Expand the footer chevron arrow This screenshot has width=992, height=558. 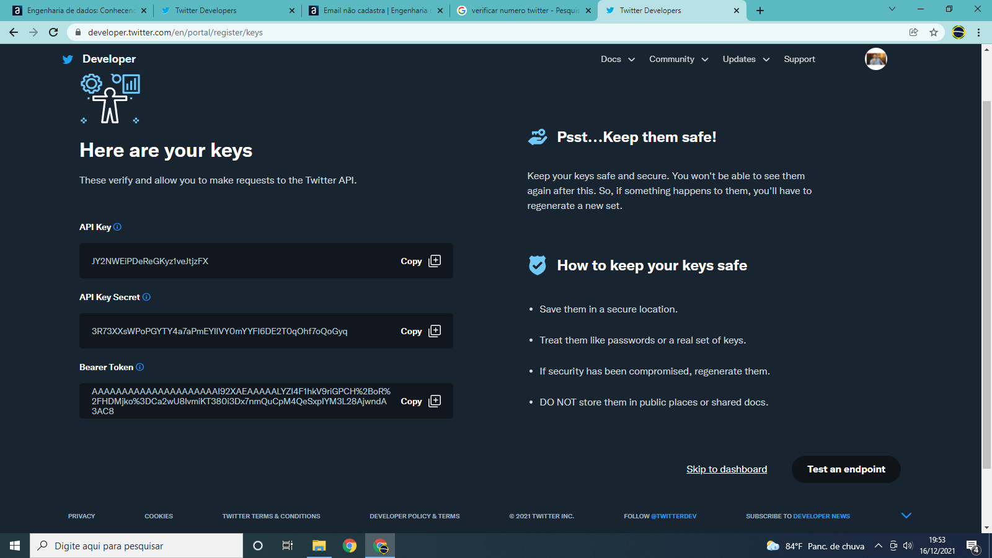click(906, 516)
